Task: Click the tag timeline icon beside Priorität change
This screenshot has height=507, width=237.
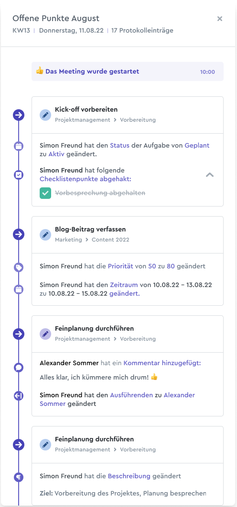Action: 19,267
